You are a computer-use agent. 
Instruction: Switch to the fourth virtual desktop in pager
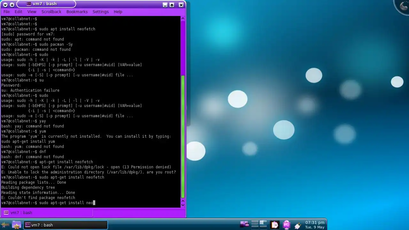(x=263, y=227)
